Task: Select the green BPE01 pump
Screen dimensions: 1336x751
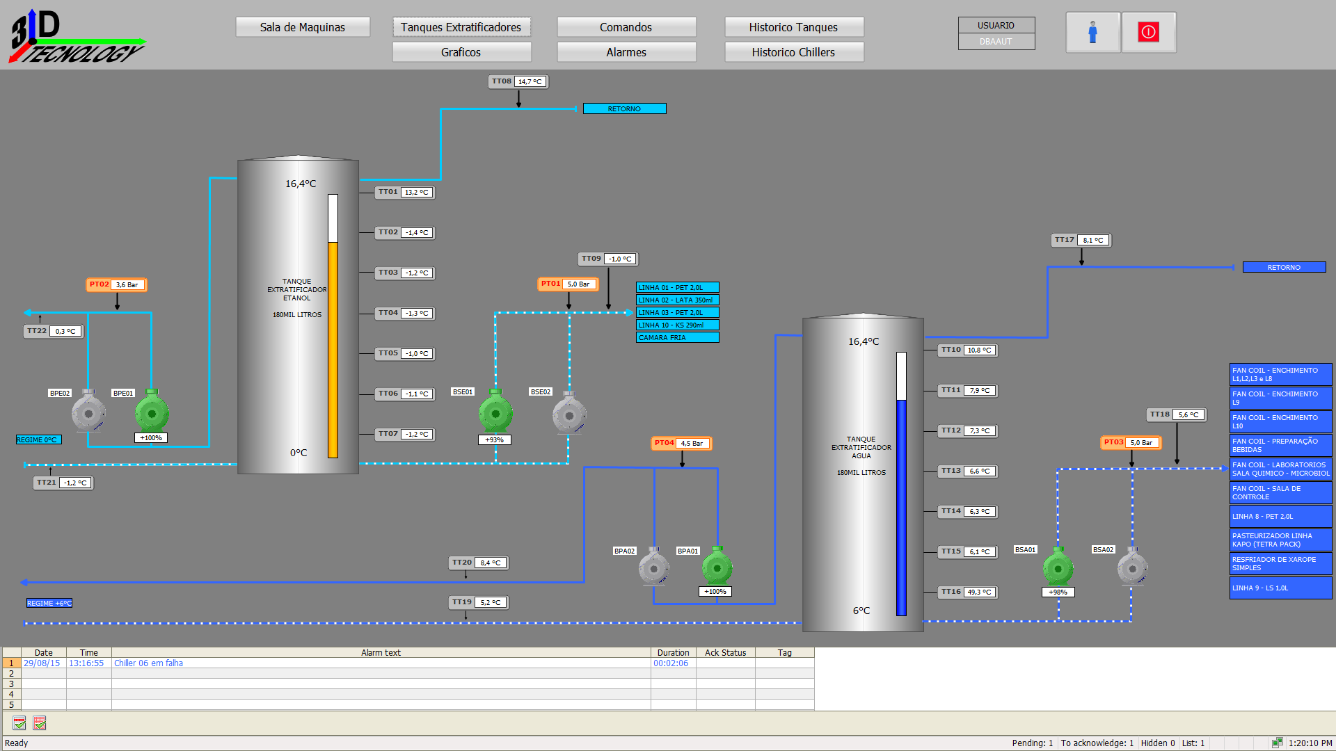Action: click(152, 412)
